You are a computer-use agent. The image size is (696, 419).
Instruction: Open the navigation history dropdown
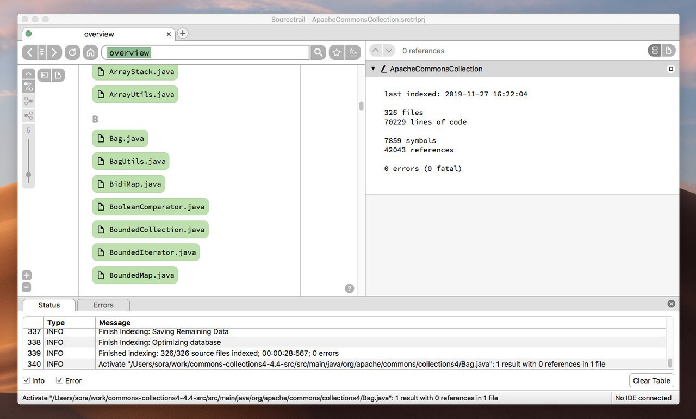coord(42,52)
